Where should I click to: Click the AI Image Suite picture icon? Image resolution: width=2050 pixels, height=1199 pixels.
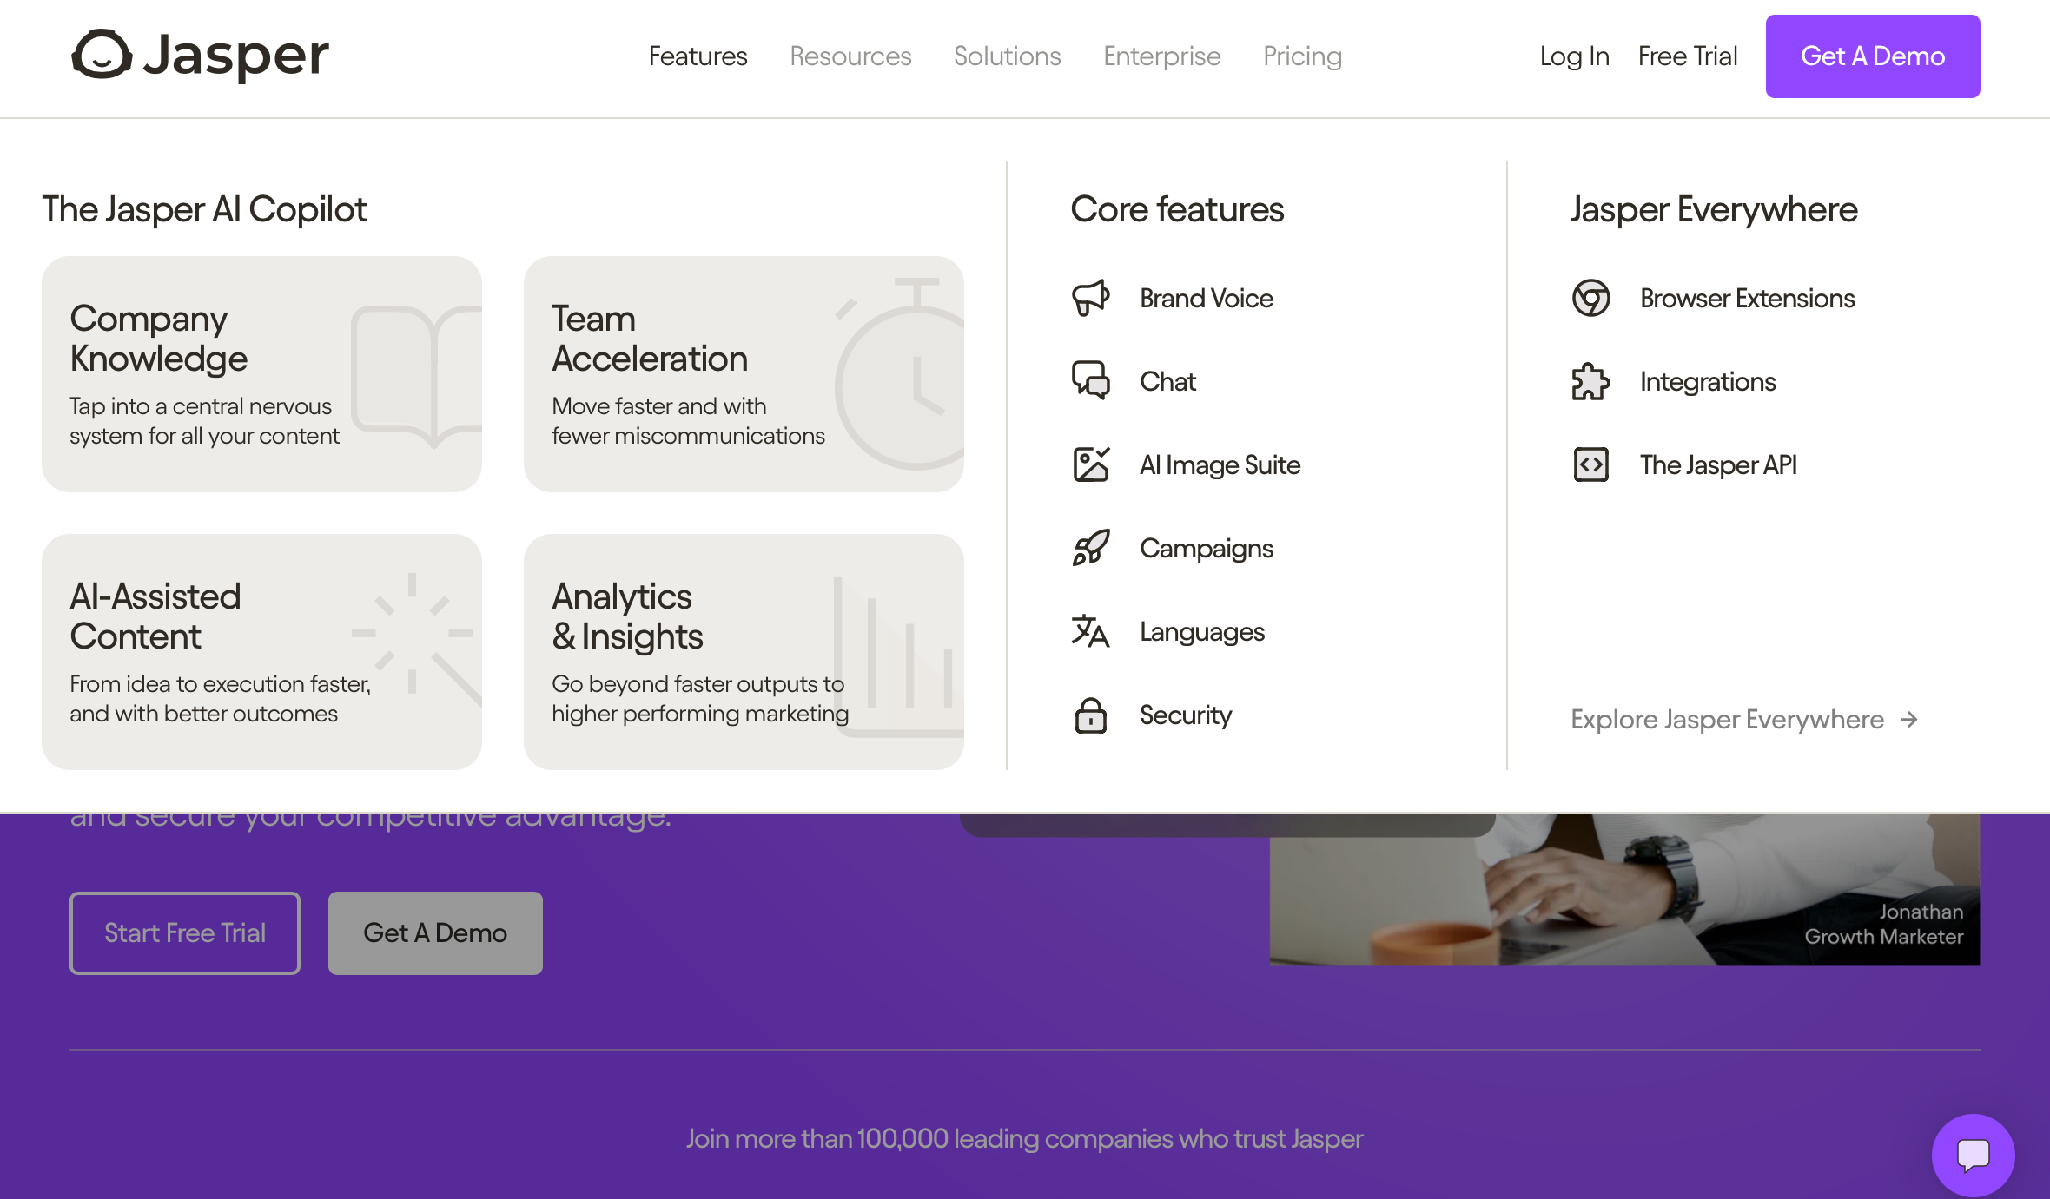[1090, 464]
